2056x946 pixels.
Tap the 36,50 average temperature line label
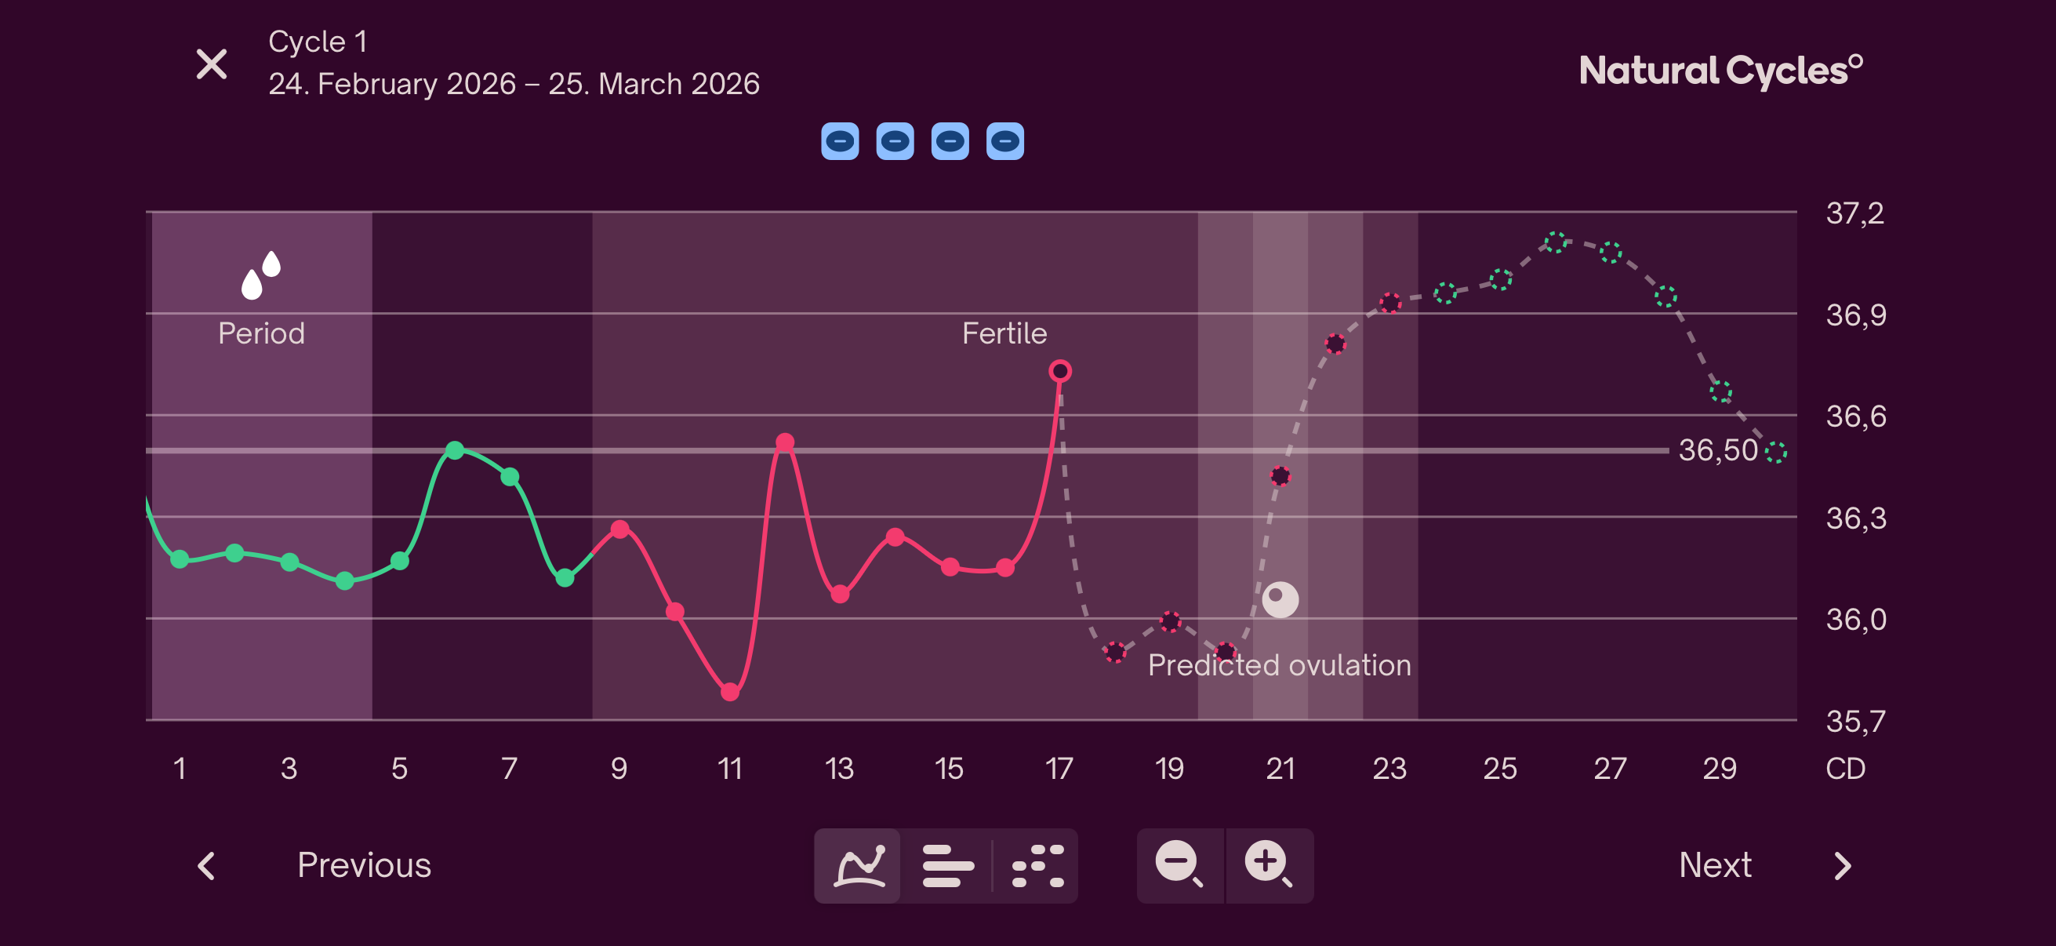(x=1717, y=450)
